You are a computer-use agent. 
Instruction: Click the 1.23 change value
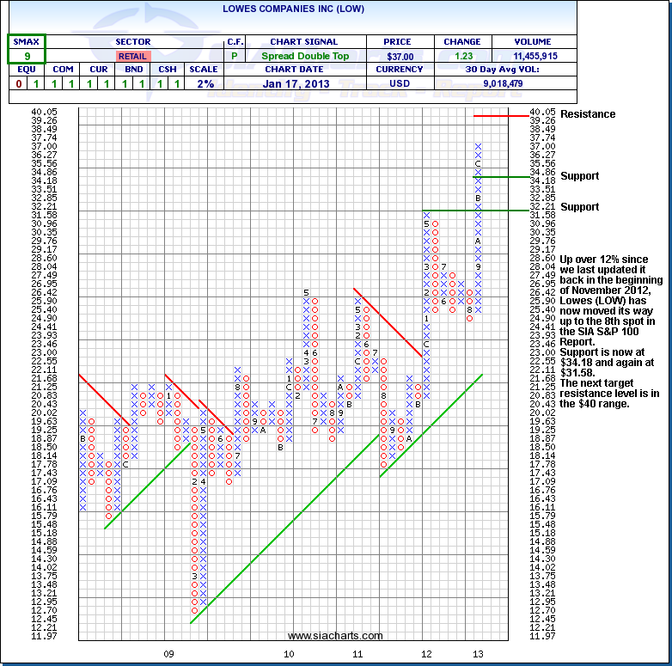pos(462,56)
